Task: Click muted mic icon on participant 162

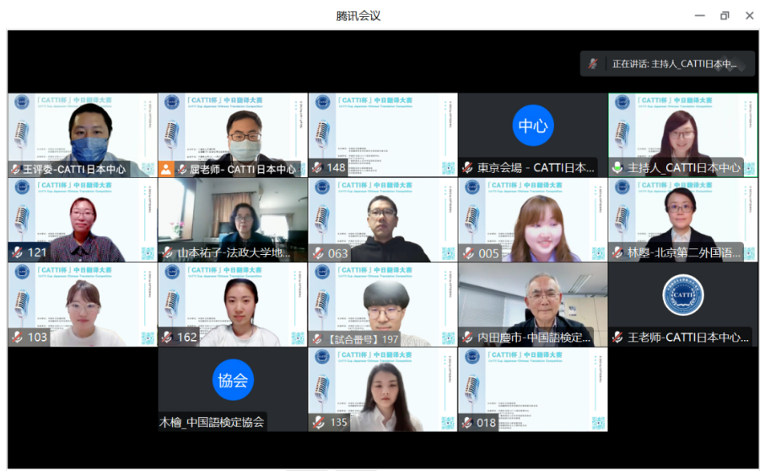Action: click(167, 337)
